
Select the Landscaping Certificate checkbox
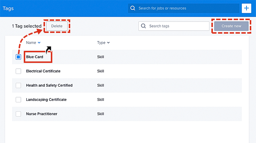coord(18,99)
